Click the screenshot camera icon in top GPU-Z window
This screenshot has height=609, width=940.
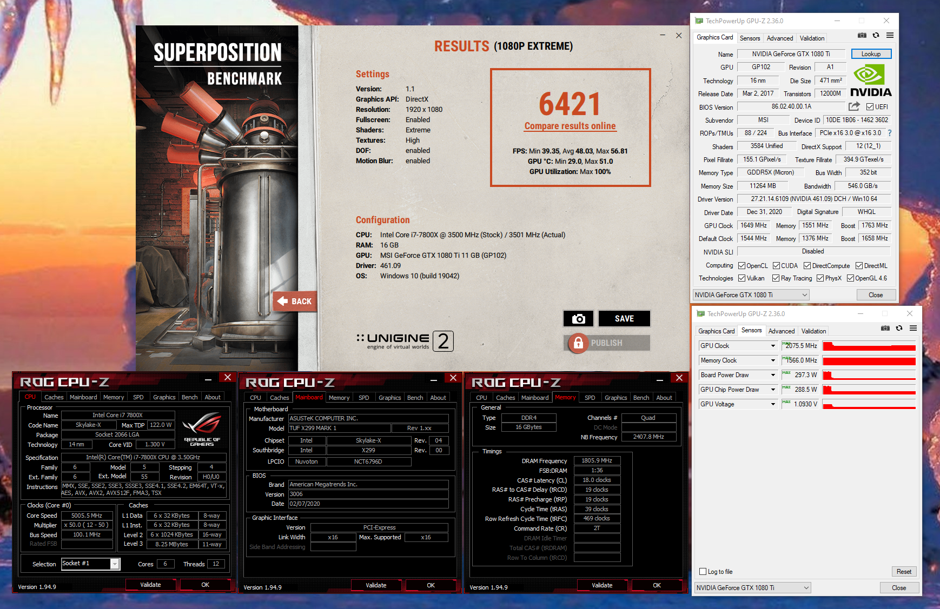[x=862, y=36]
